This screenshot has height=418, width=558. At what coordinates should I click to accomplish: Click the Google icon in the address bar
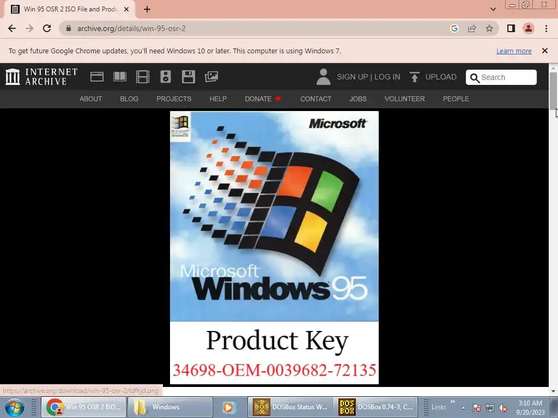(x=454, y=28)
